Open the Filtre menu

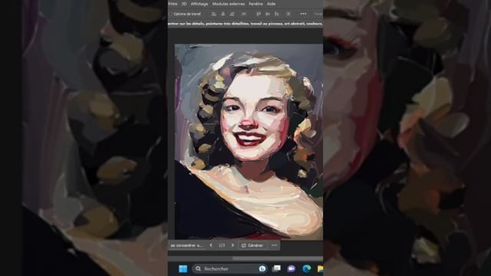point(173,4)
